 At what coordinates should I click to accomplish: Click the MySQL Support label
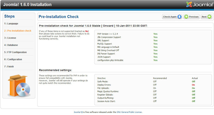[105, 44]
